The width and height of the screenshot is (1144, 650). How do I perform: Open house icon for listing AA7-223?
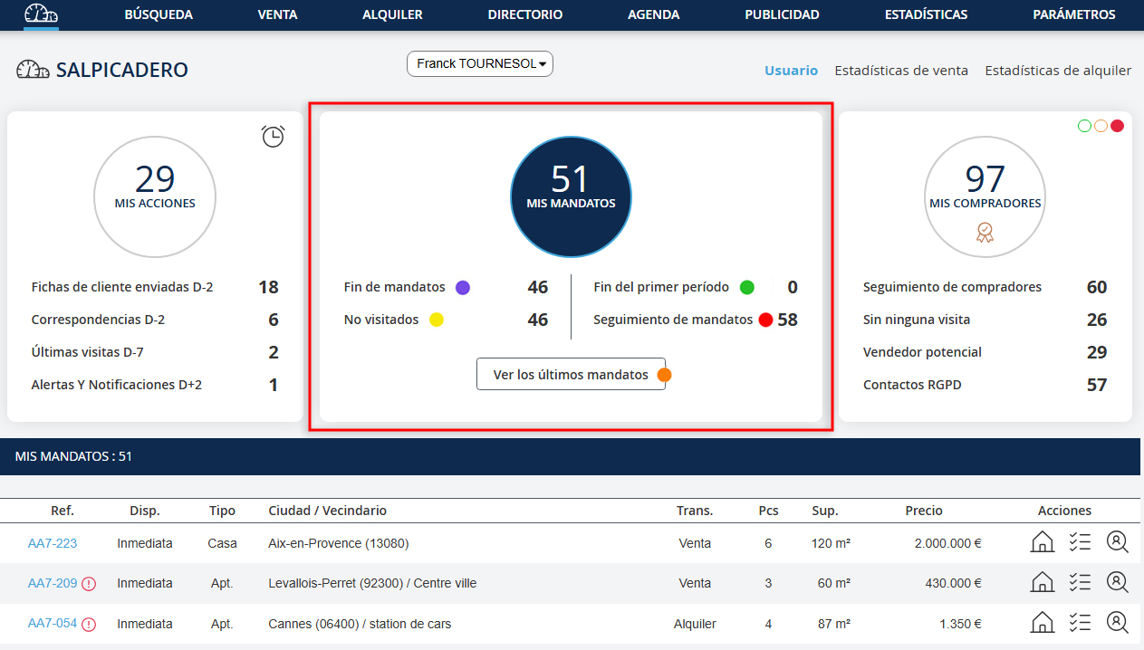[x=1043, y=543]
